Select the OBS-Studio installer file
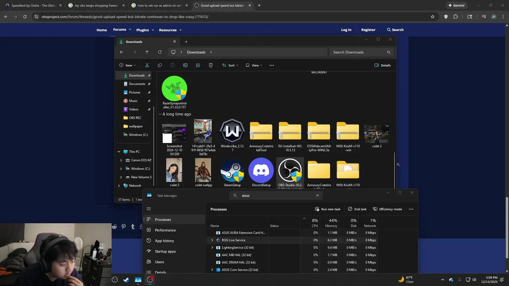509x286 pixels. click(x=290, y=173)
